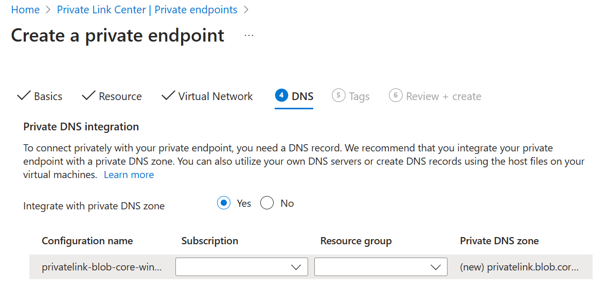Select the DNS tab
Viewport: 607px width, 293px height.
[294, 96]
